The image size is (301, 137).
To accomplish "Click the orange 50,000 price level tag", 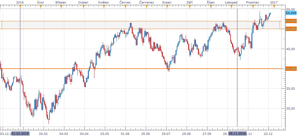I will (291, 29).
